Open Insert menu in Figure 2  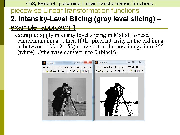coord(111,67)
